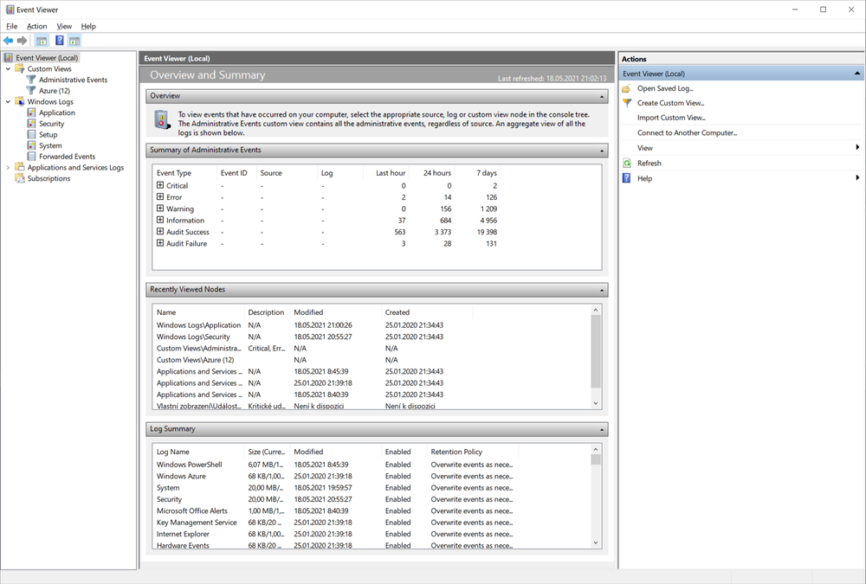Toggle the Show/Hide Console Tree toolbar icon
The height and width of the screenshot is (584, 866).
tap(41, 40)
